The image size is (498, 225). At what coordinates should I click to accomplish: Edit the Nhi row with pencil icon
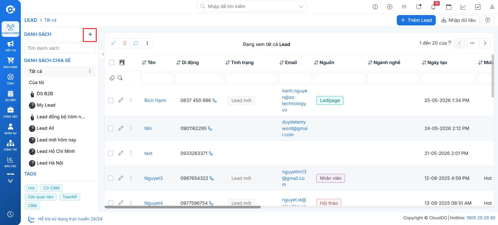(x=121, y=128)
